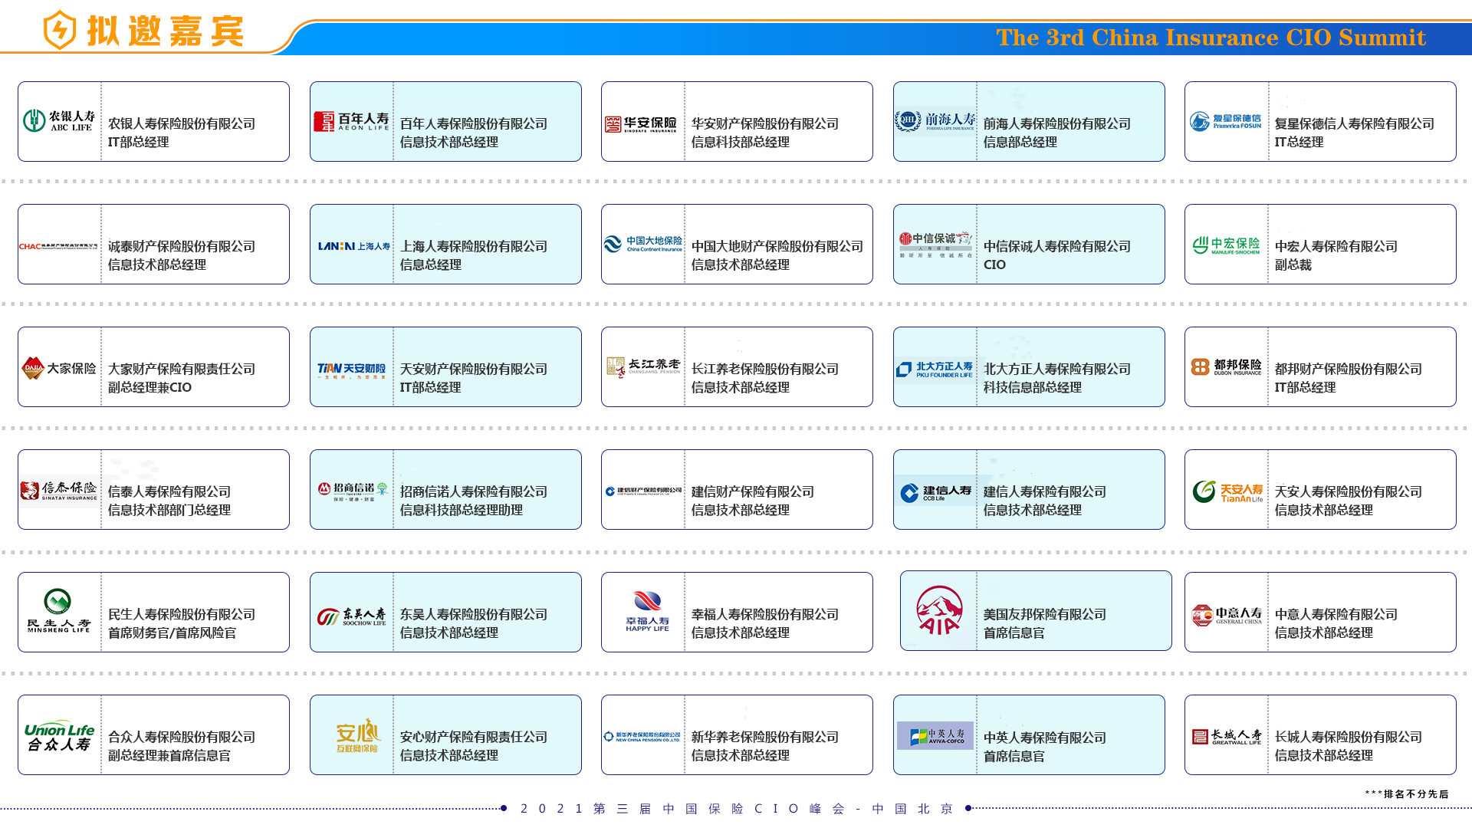Click text 百年人寿保险股份有限公司
This screenshot has height=828, width=1472.
474,123
